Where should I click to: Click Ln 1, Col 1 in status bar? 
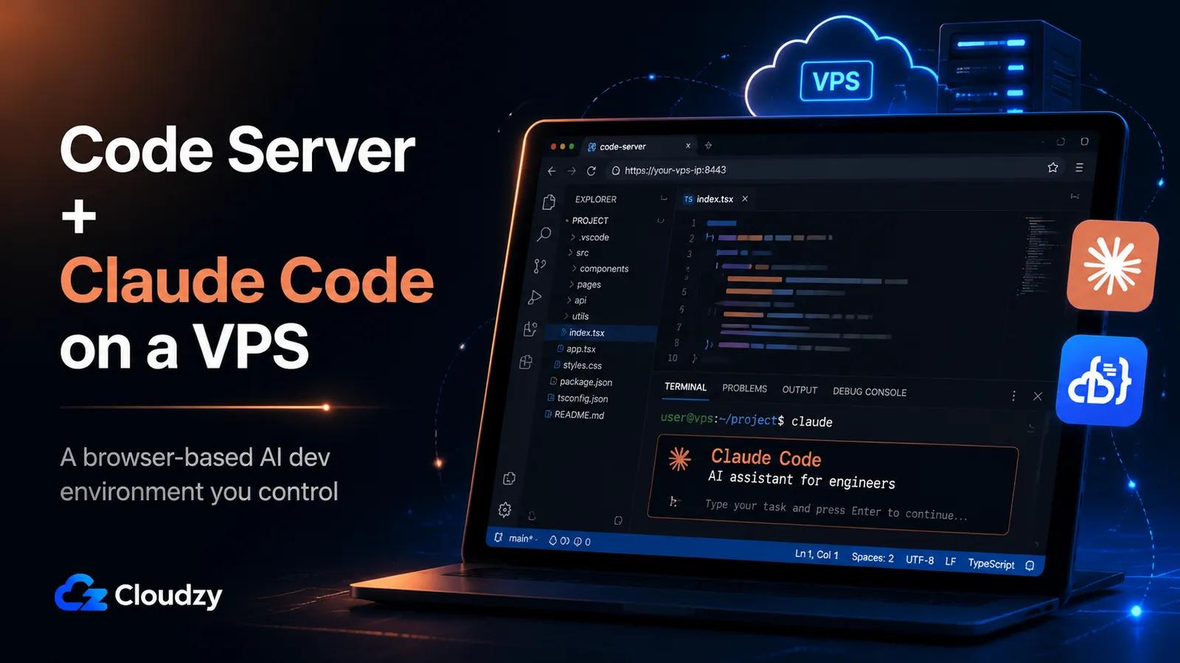[x=816, y=555]
